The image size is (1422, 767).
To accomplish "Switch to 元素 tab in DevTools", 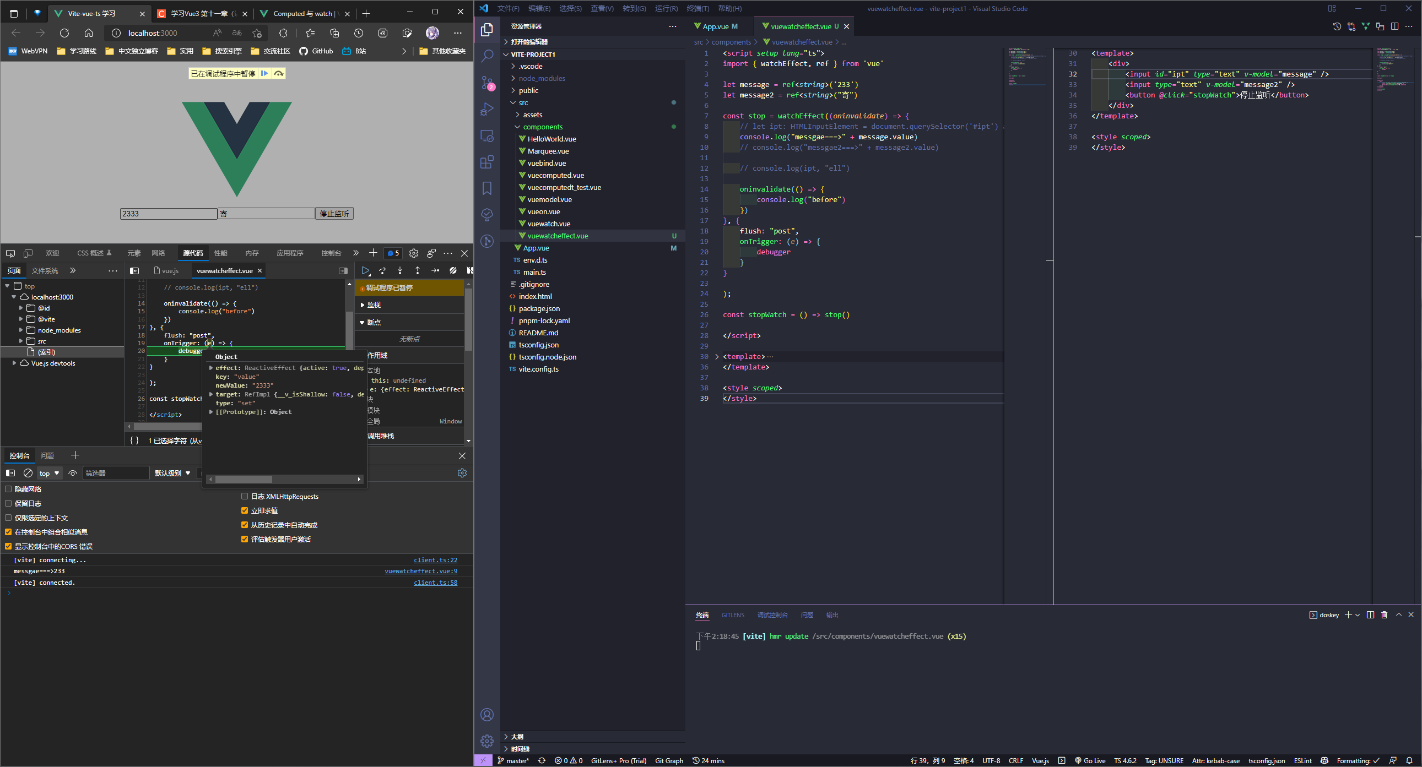I will click(134, 253).
